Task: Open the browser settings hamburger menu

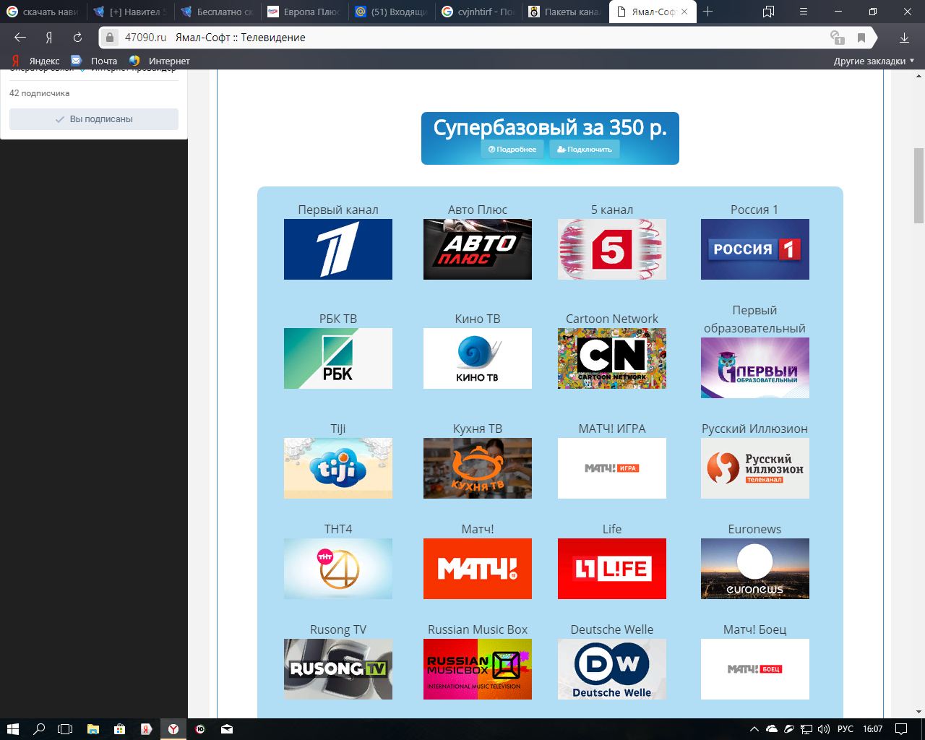Action: pos(804,12)
